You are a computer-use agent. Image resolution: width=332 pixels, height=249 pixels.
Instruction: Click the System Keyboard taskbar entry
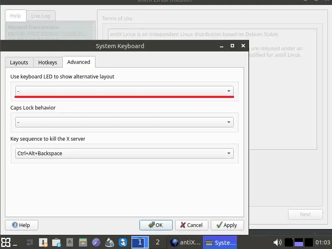coord(220,242)
